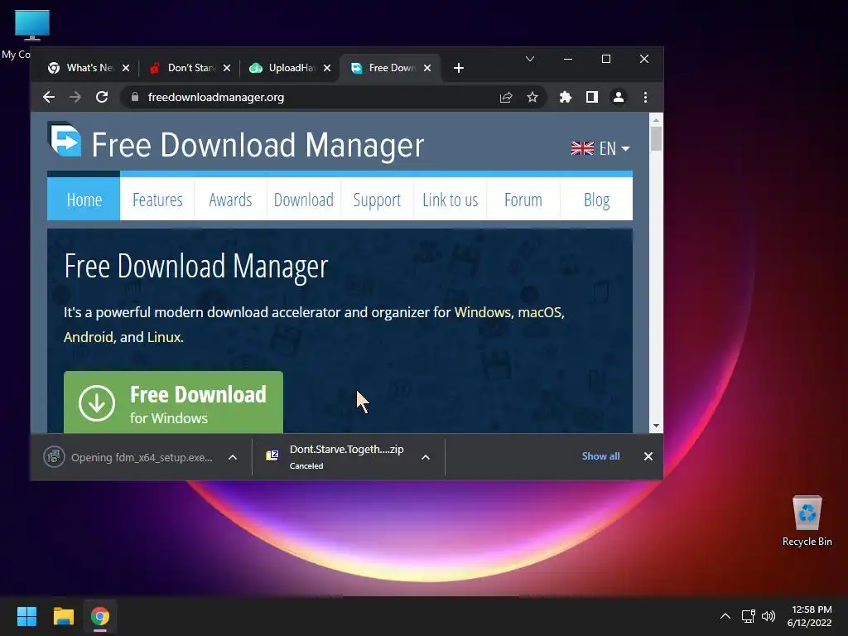Open the Blog menu item
Viewport: 848px width, 636px height.
(596, 200)
